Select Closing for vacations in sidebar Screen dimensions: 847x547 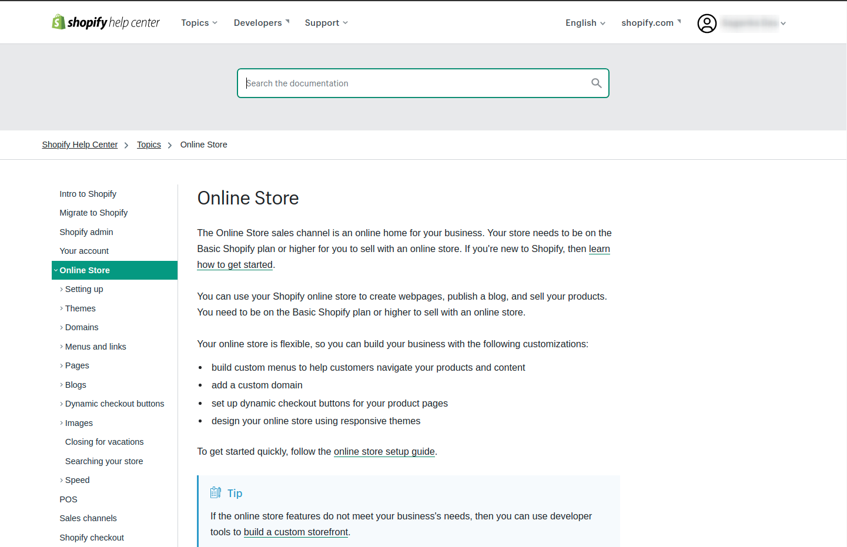104,442
